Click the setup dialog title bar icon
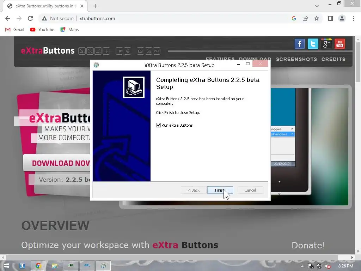361x271 pixels. (x=96, y=65)
